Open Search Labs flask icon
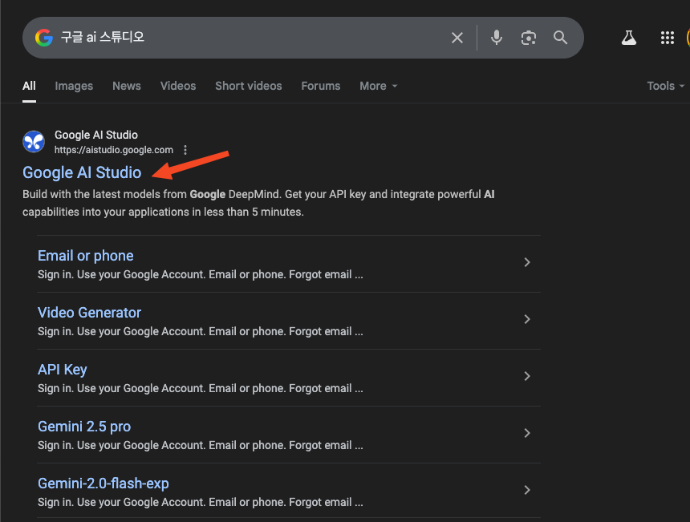This screenshot has width=690, height=522. coord(629,38)
